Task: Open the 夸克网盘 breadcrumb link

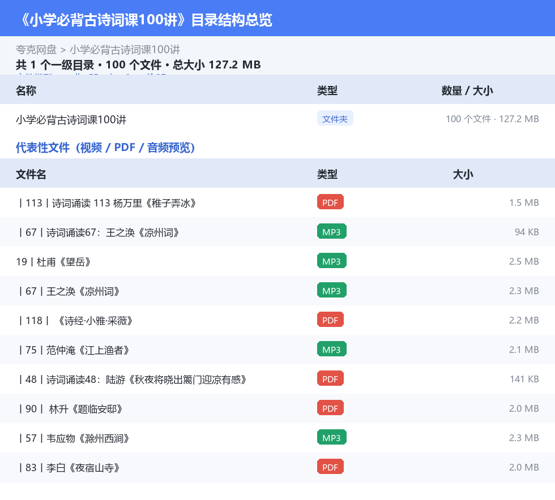Action: [36, 50]
